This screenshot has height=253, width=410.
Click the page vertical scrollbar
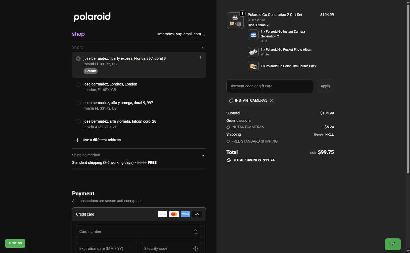click(x=408, y=89)
